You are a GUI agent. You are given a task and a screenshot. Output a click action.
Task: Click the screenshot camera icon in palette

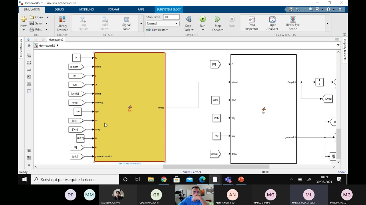(29, 151)
